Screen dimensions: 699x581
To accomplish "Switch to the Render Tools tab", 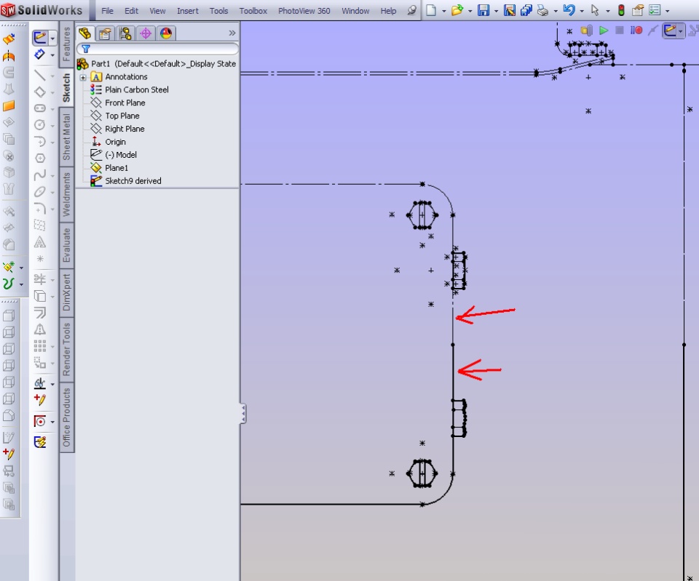I will point(66,350).
